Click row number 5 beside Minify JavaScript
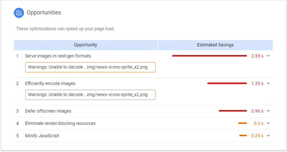The width and height of the screenshot is (287, 152). [x=17, y=136]
